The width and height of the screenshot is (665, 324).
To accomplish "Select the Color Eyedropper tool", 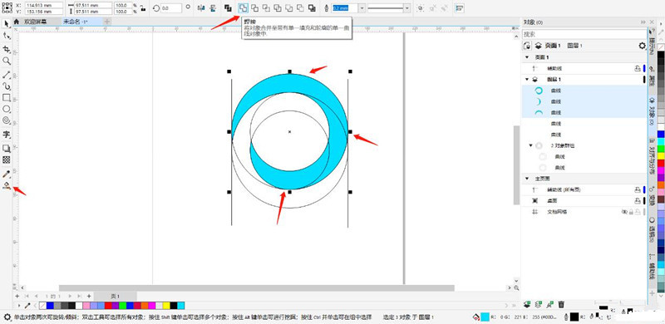I will pos(7,174).
